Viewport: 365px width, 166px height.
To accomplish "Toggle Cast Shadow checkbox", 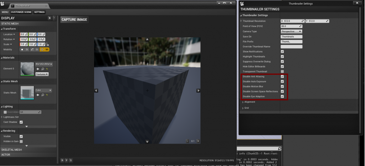I will tap(21, 122).
